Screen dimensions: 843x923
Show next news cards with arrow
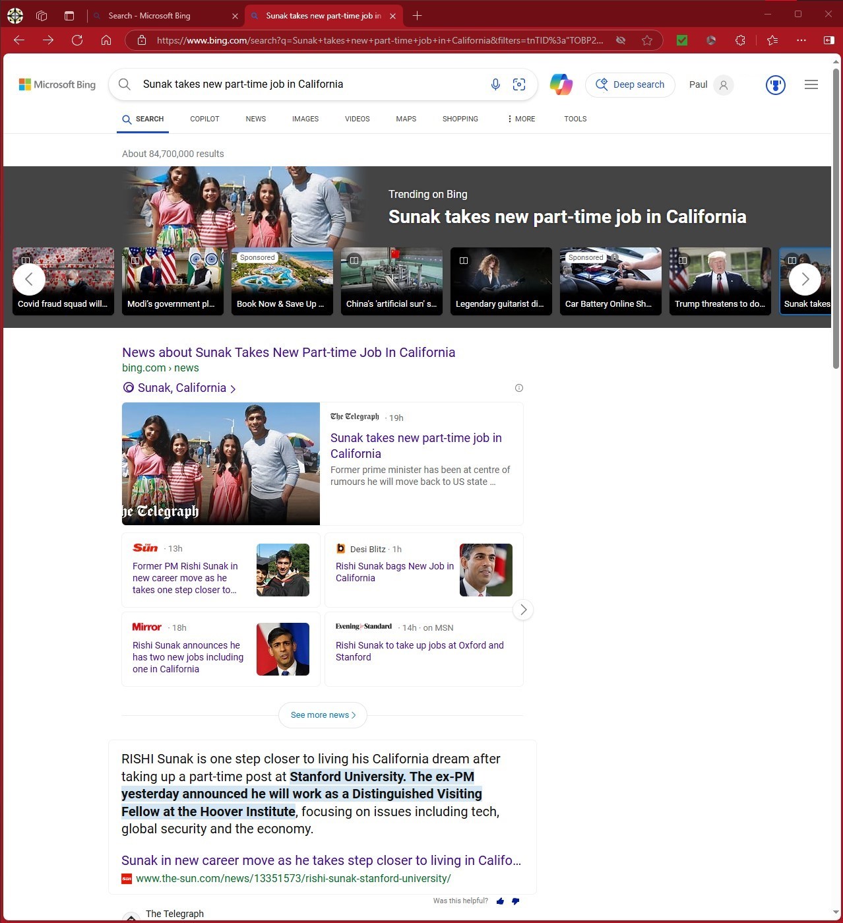tap(523, 610)
